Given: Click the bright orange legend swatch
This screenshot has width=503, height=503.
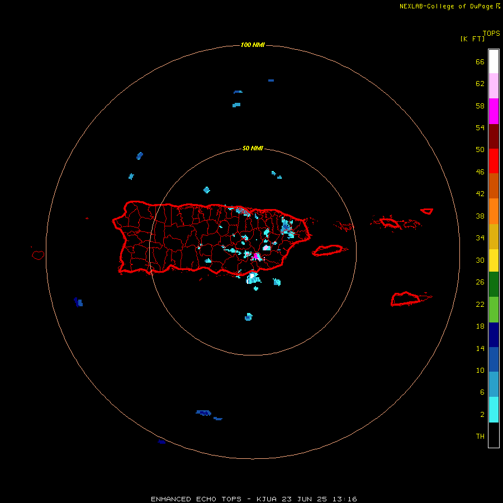Looking at the screenshot, I should point(493,211).
